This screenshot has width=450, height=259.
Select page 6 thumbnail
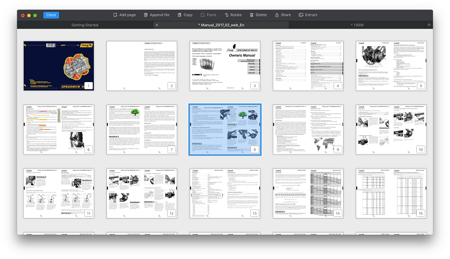pos(59,129)
